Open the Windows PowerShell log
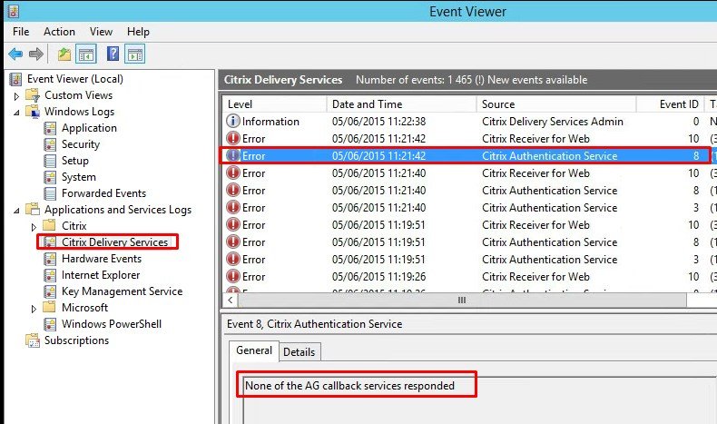717x424 pixels. click(112, 324)
